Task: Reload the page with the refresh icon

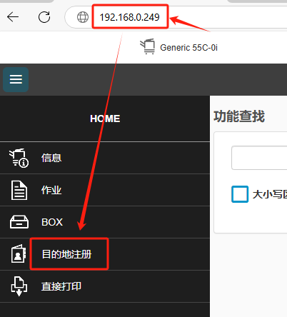Action: [x=44, y=17]
